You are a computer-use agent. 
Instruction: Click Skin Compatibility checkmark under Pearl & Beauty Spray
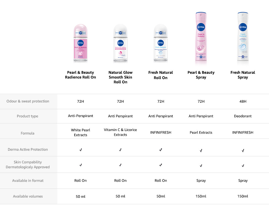pyautogui.click(x=201, y=166)
